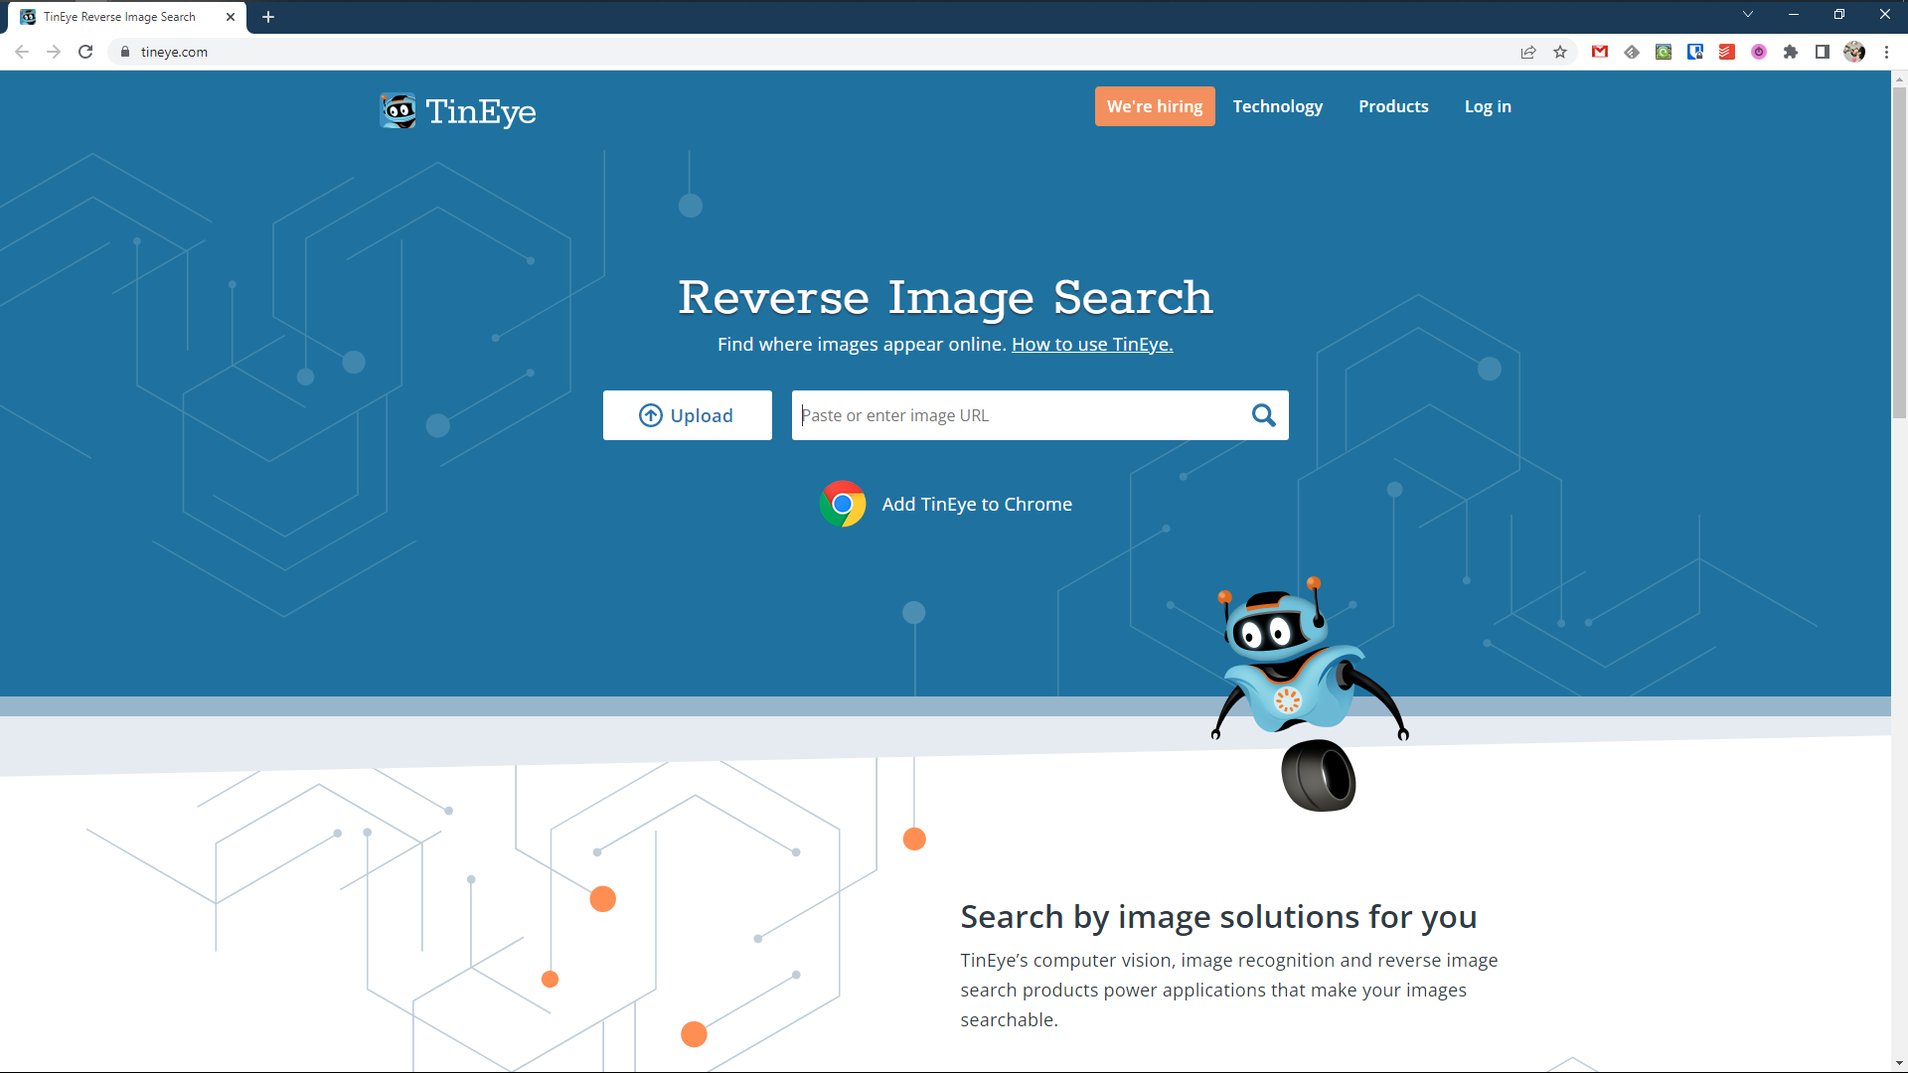Open the Extensions puzzle piece menu
This screenshot has height=1073, width=1908.
pyautogui.click(x=1791, y=52)
